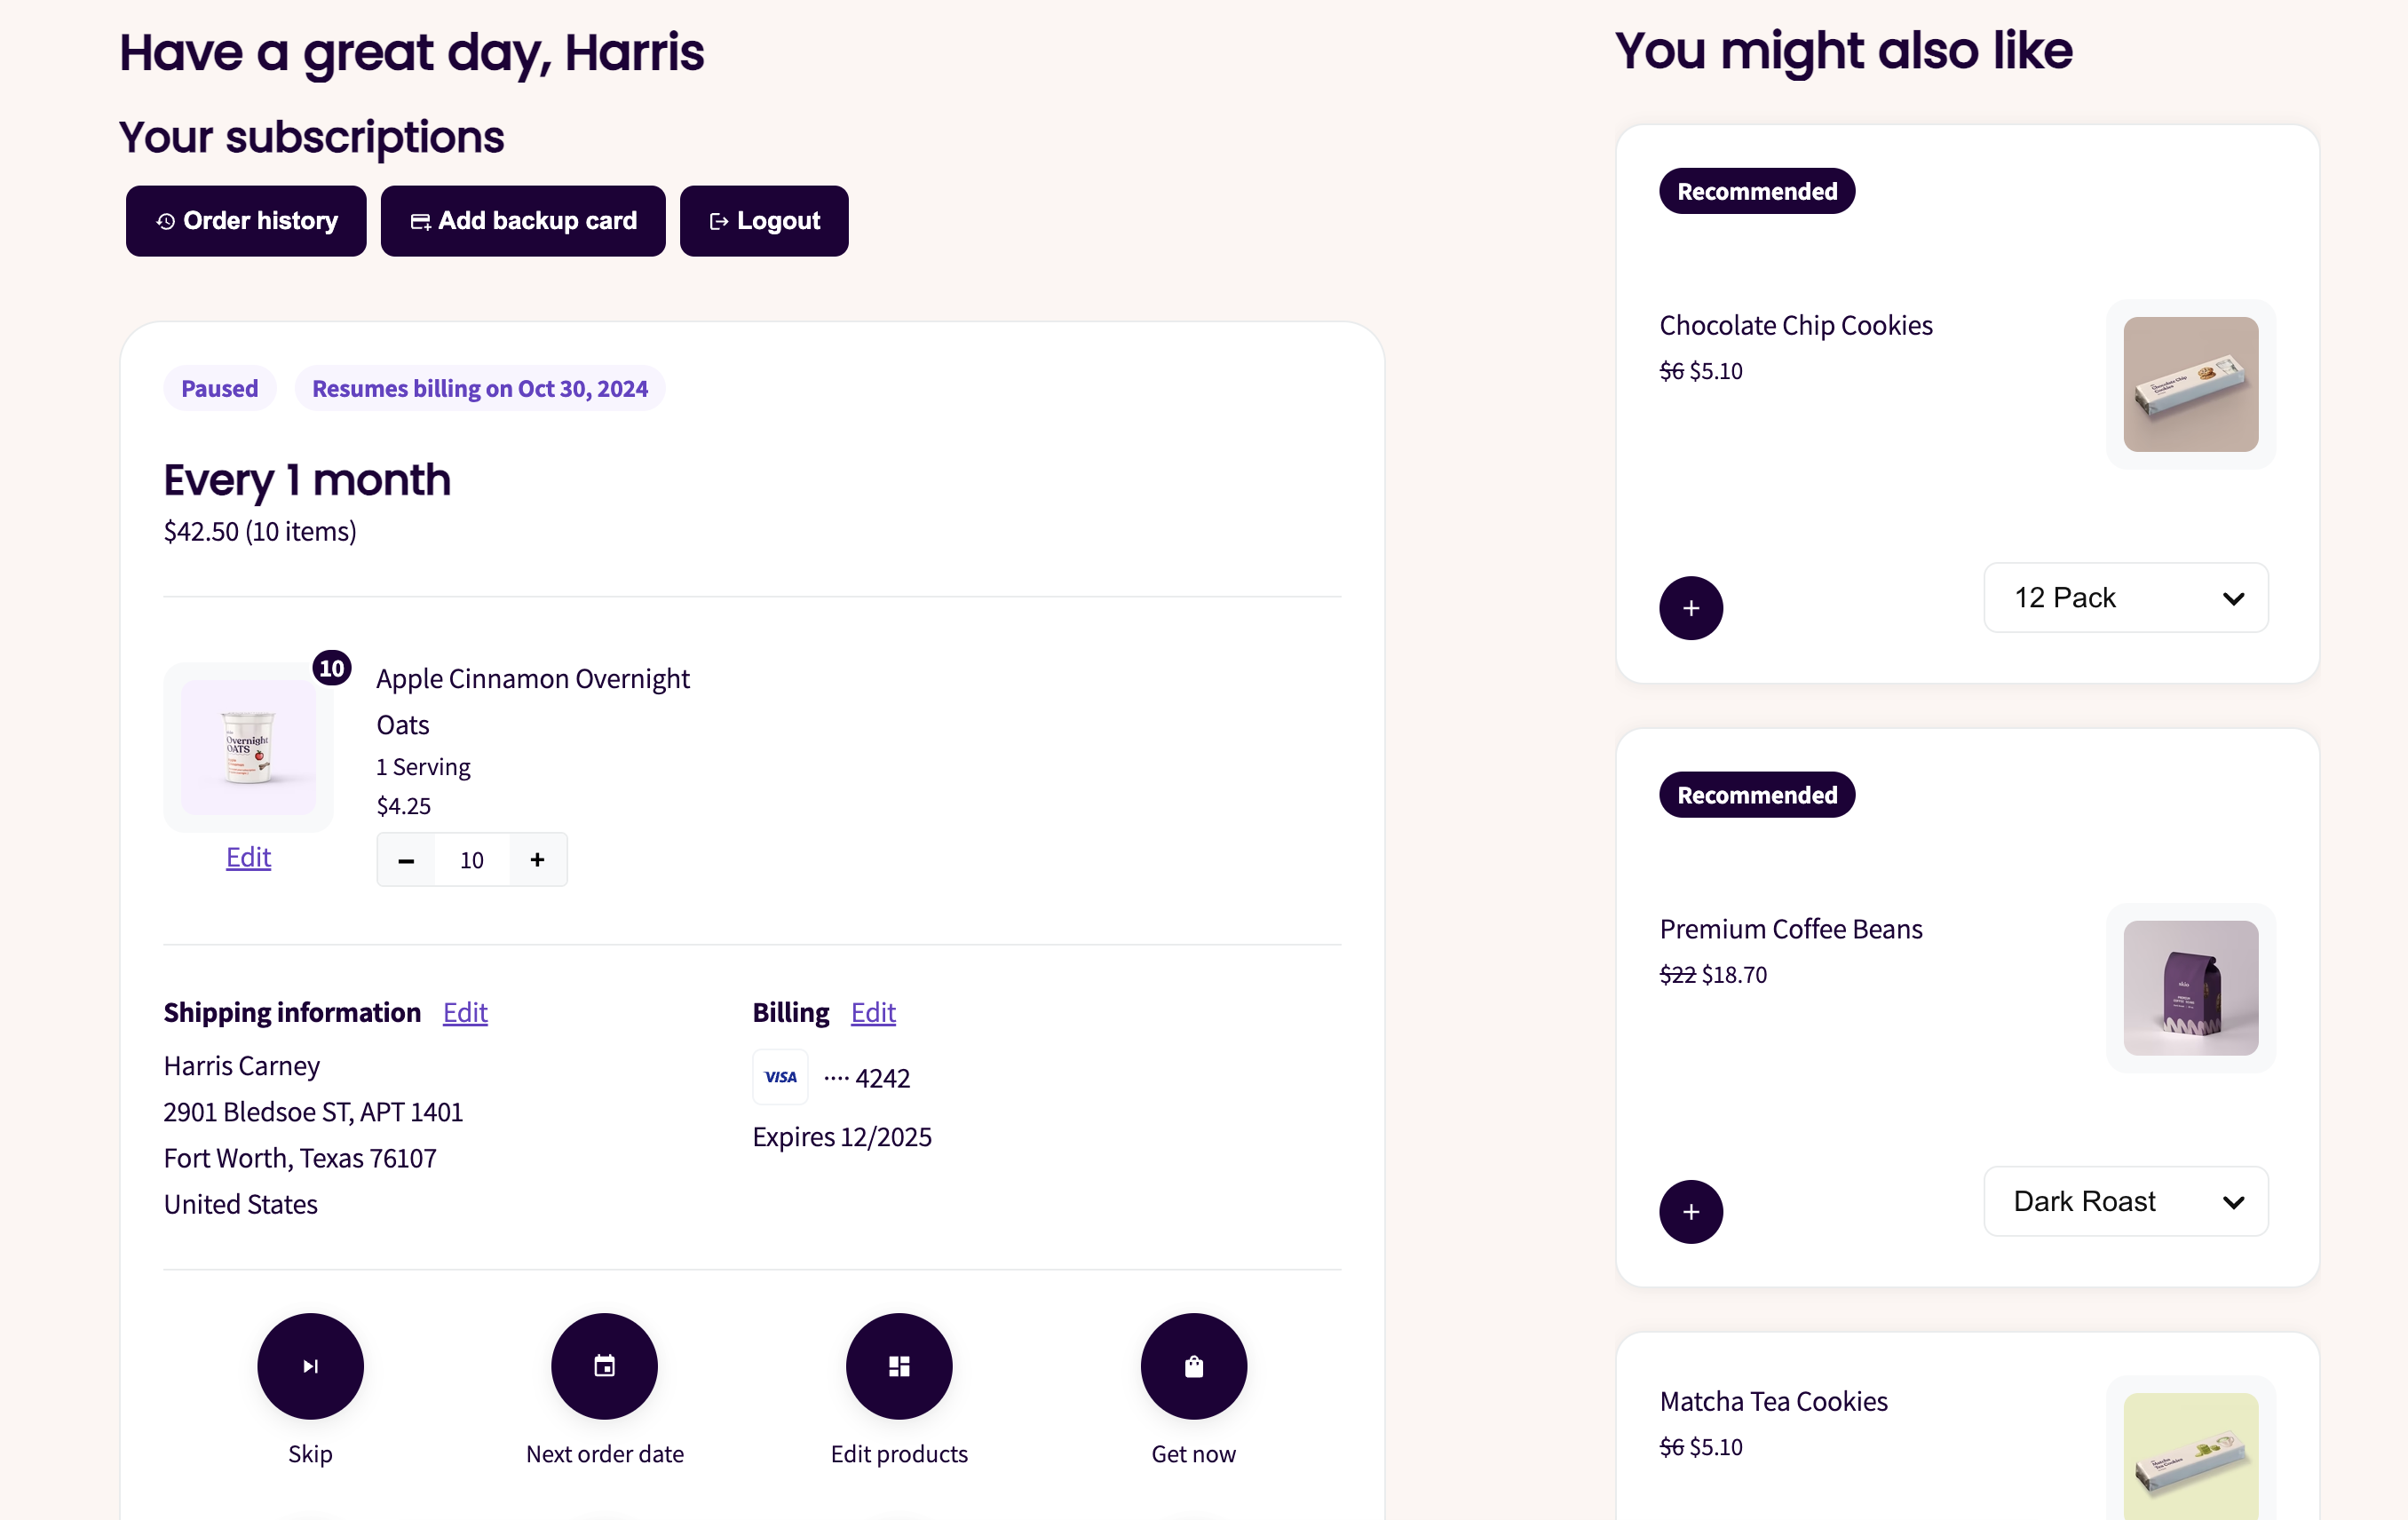Open Order history
The width and height of the screenshot is (2408, 1520).
coord(246,221)
